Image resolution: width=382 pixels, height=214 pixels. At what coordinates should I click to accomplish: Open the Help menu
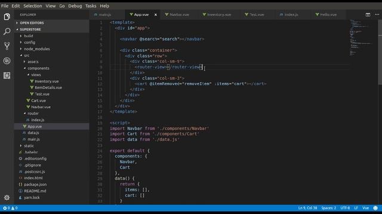[104, 6]
